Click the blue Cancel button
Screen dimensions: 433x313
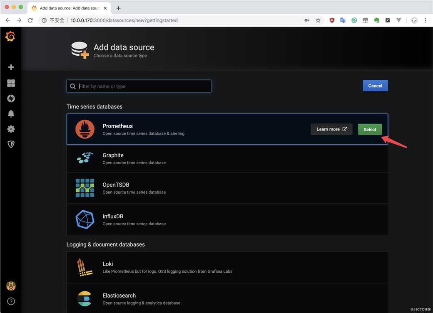(x=375, y=86)
